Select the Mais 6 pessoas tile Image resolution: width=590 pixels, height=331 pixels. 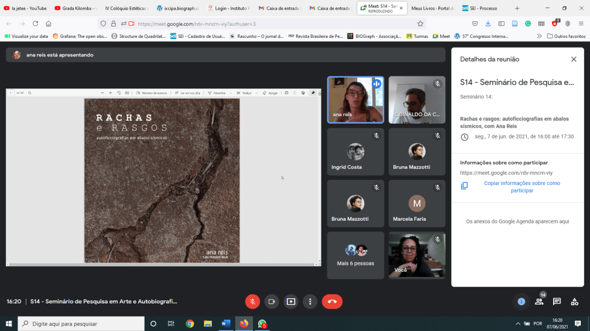click(x=355, y=255)
